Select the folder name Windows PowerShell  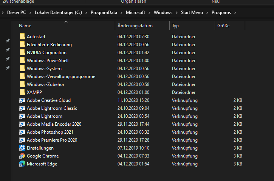48,61
